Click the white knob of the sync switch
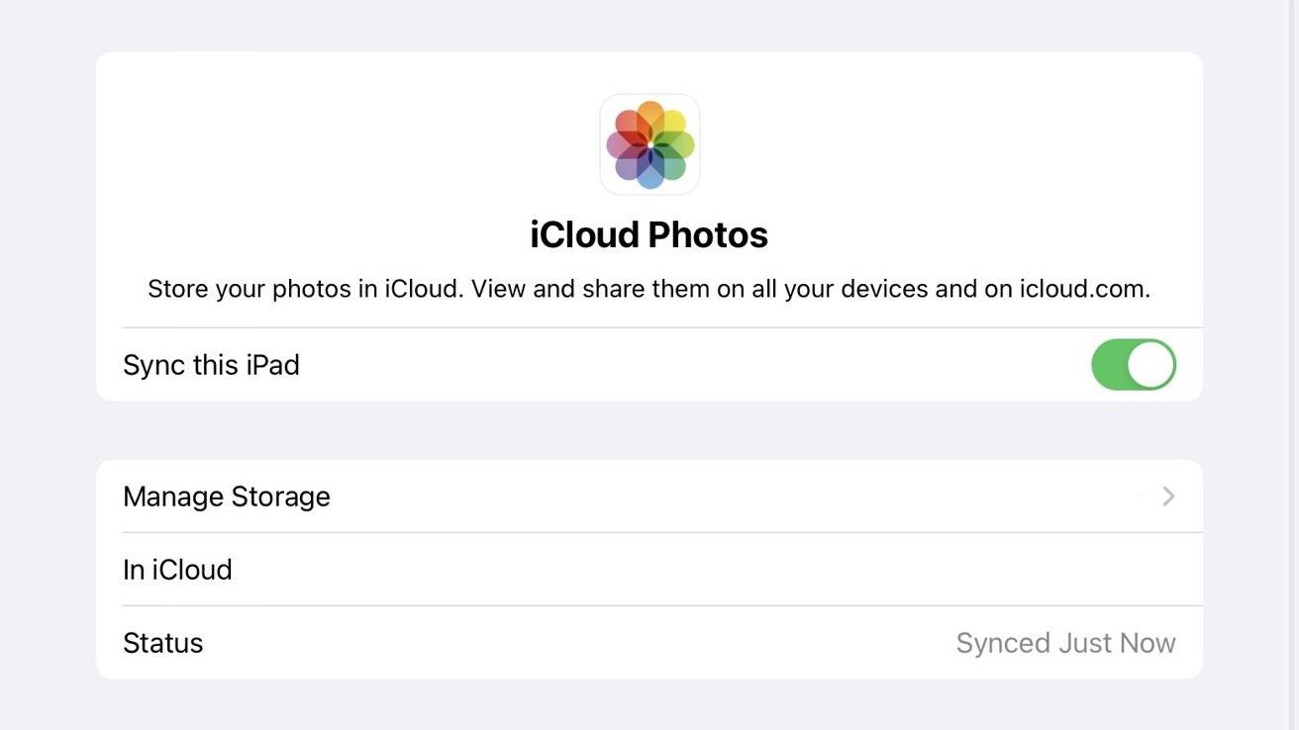The height and width of the screenshot is (730, 1299). (1150, 365)
